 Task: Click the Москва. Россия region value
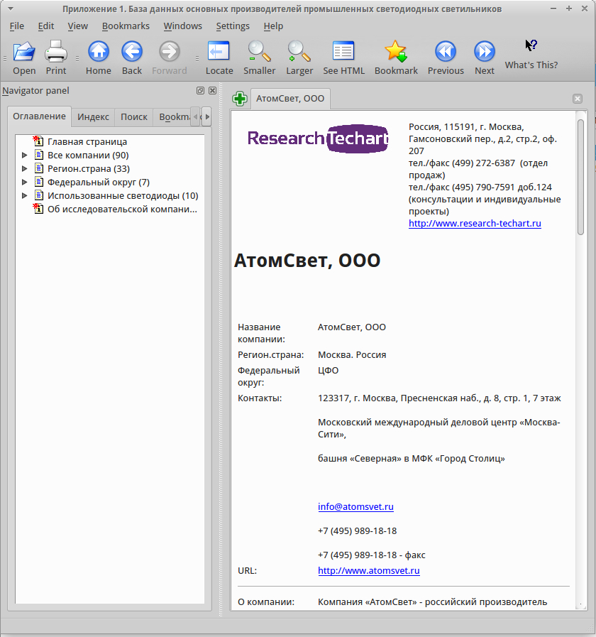point(352,354)
